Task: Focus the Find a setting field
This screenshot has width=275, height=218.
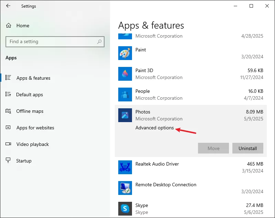Action: tap(55, 42)
